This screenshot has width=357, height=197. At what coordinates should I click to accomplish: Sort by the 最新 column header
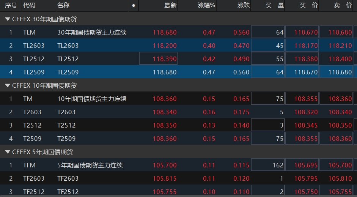point(170,5)
